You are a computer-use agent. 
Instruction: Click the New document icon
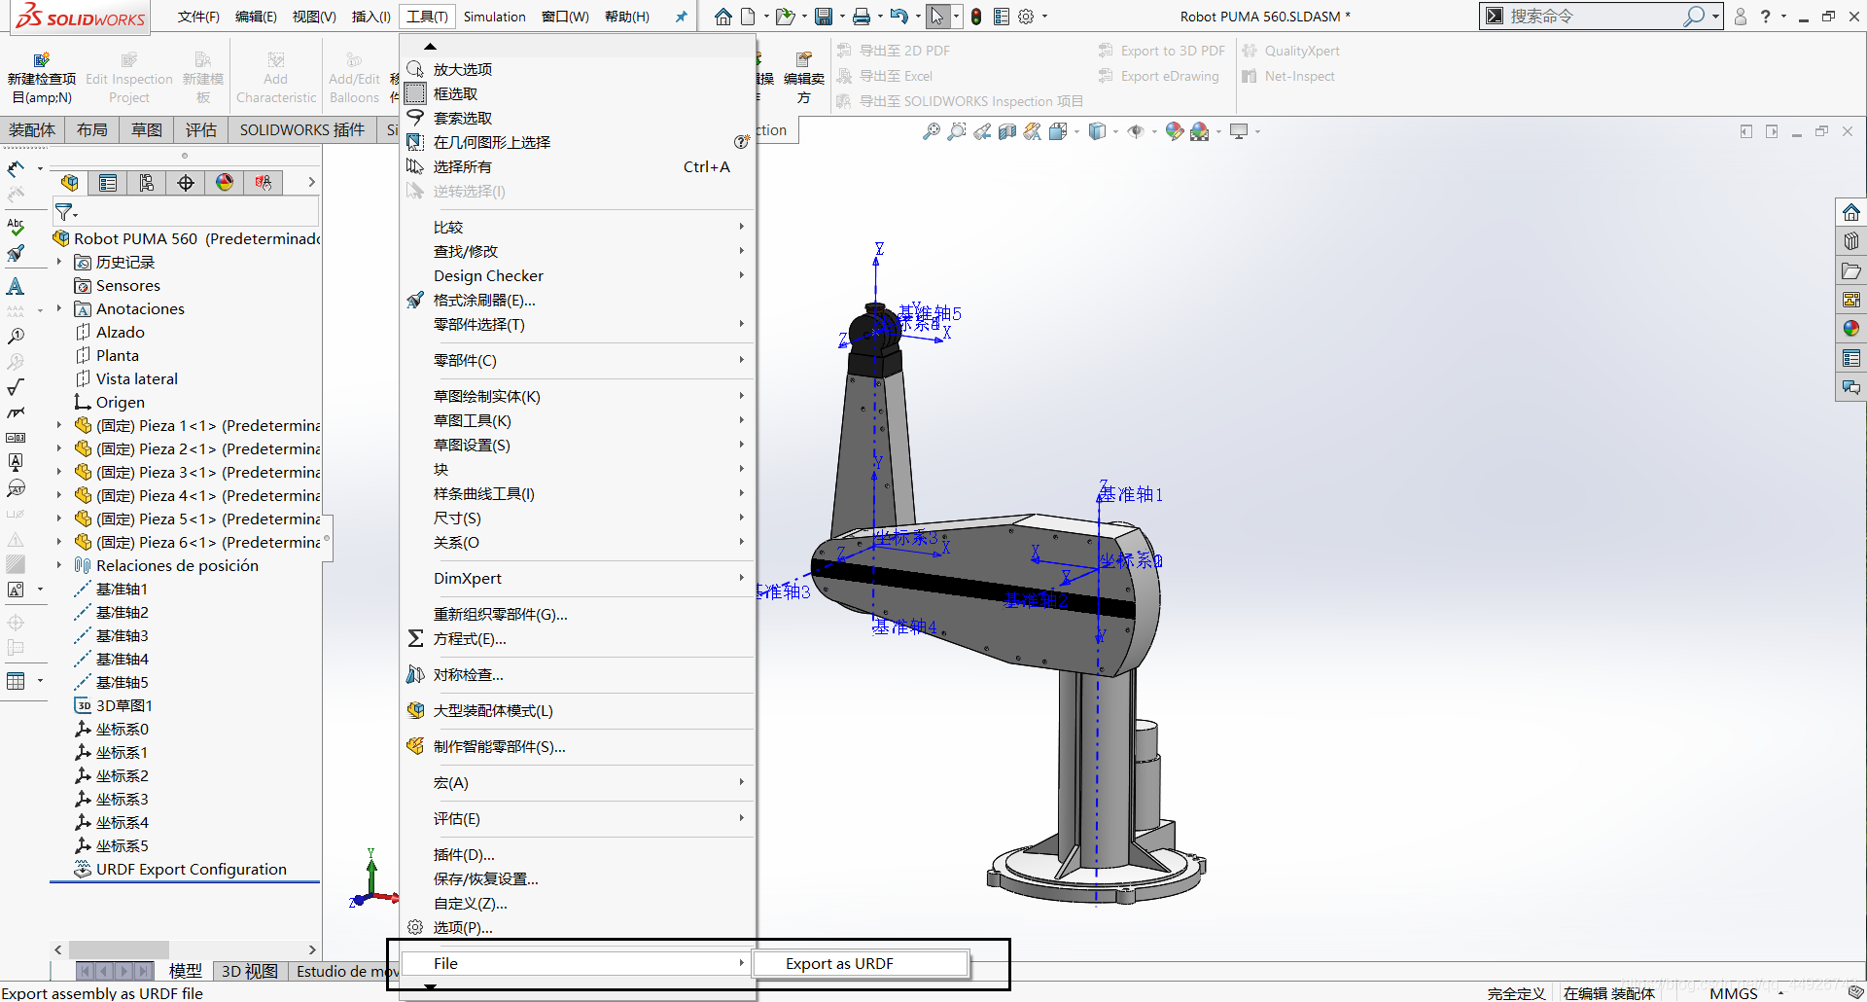point(748,17)
